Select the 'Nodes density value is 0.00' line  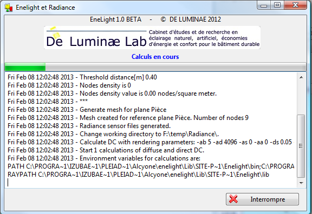pyautogui.click(x=112, y=93)
